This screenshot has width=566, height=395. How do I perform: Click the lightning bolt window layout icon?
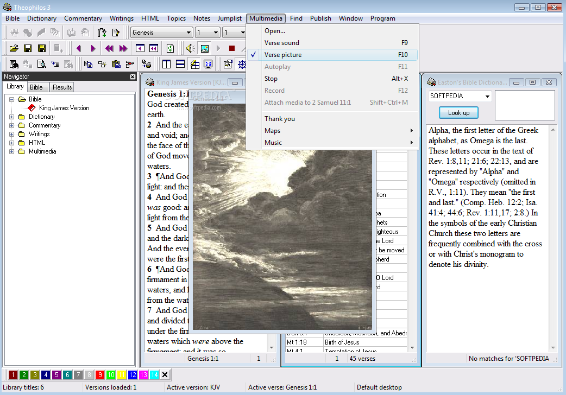(194, 64)
